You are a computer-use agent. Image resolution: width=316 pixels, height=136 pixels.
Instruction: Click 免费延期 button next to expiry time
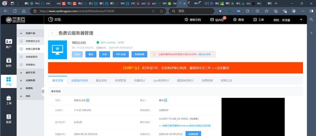[x=193, y=134]
